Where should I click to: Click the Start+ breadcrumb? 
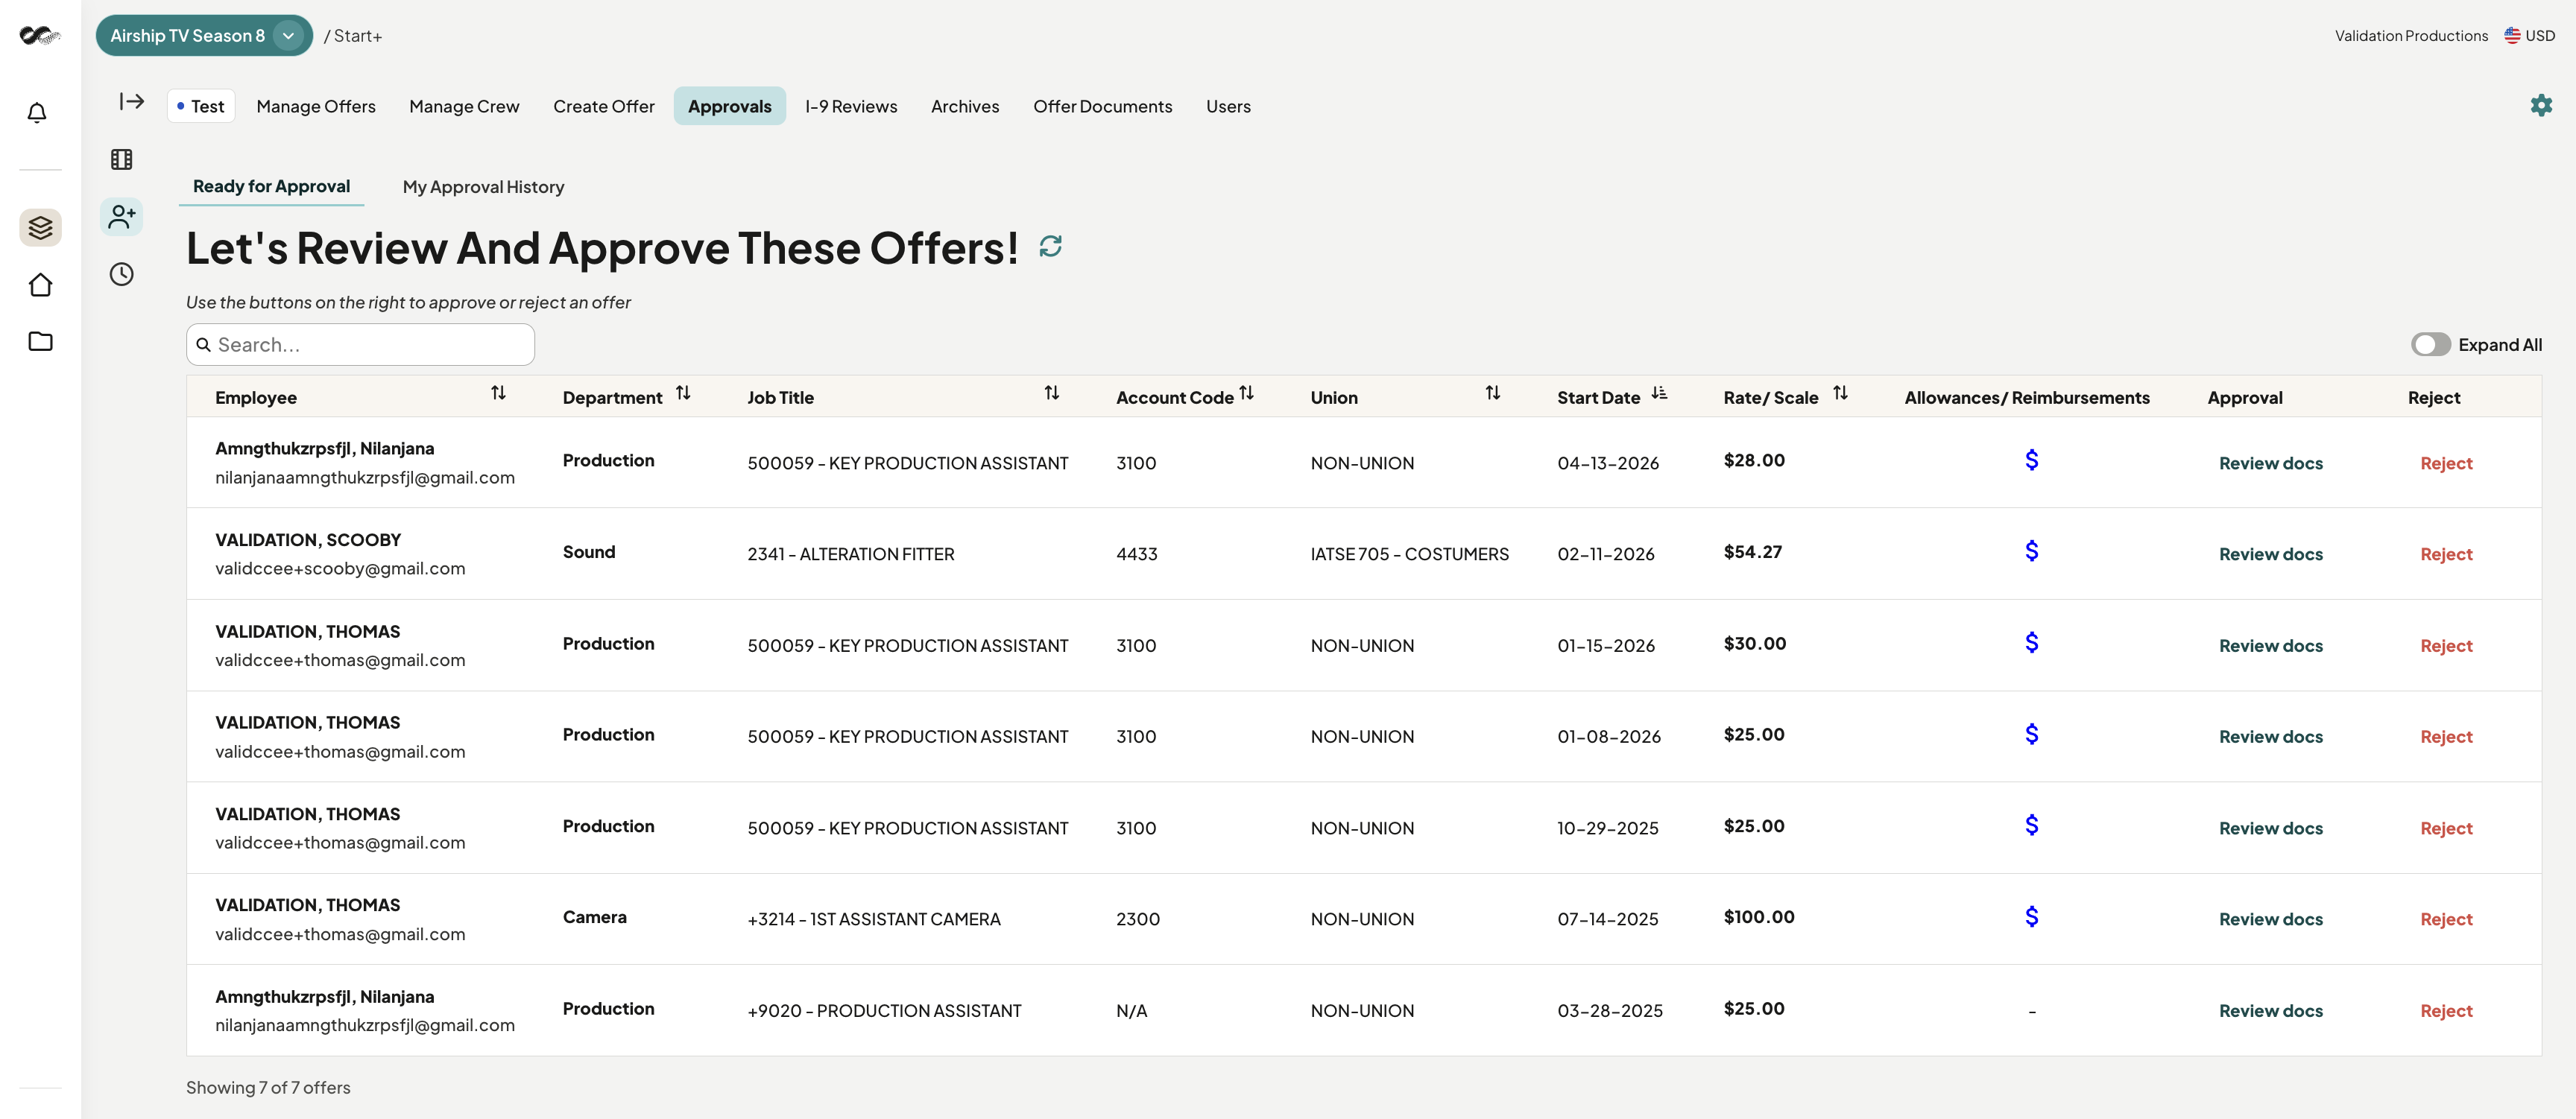(x=357, y=36)
